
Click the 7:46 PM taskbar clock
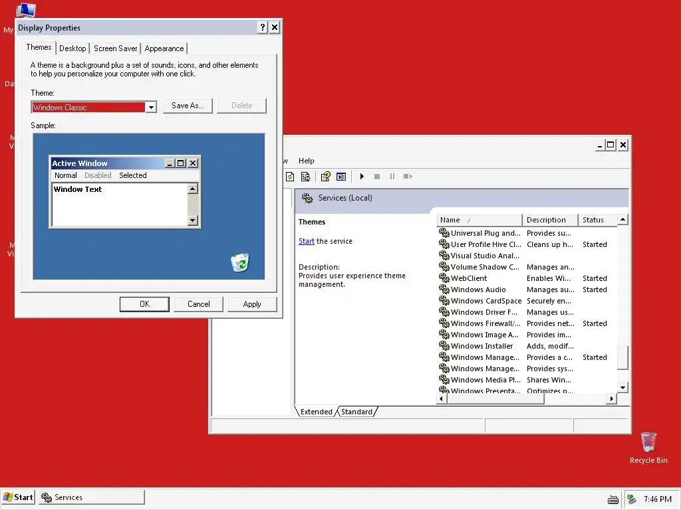pos(658,499)
